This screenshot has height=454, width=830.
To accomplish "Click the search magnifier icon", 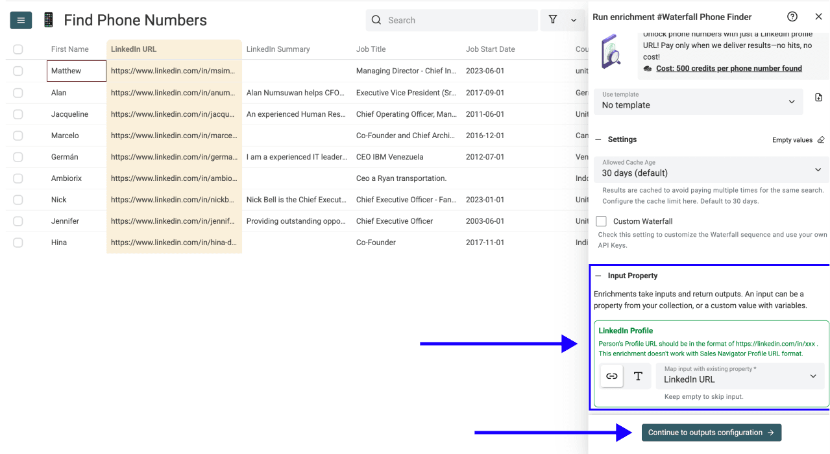I will pos(376,20).
